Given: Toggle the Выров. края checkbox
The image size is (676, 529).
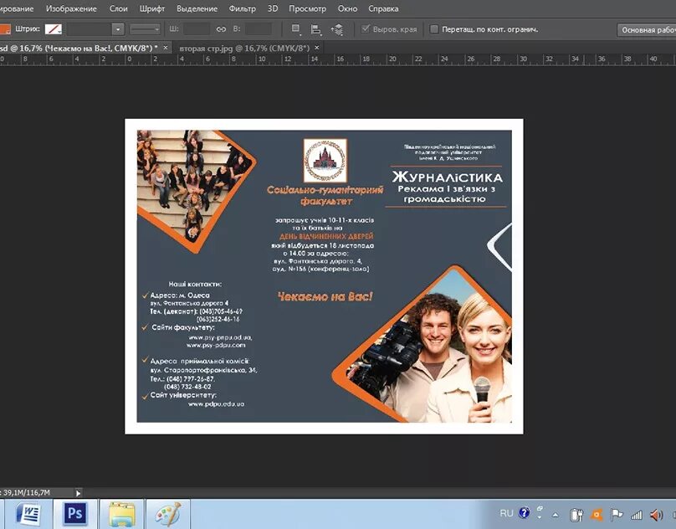Looking at the screenshot, I should [x=366, y=29].
